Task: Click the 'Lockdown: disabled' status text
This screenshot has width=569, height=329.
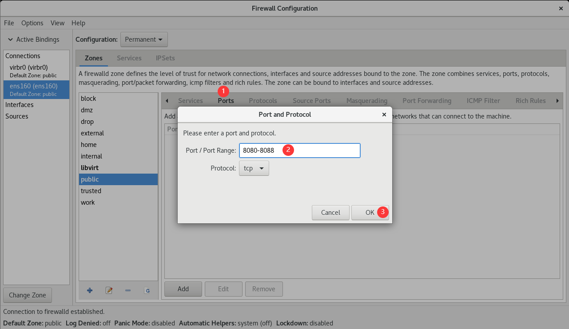Action: (305, 323)
